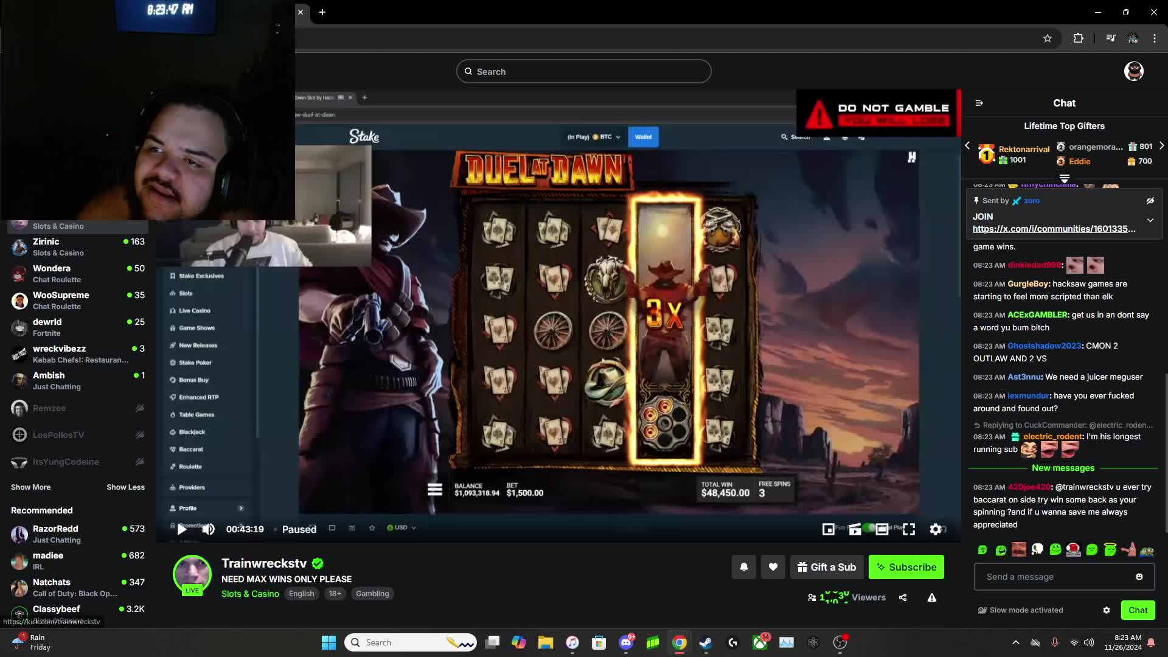
Task: Follow channel with the heart button
Action: 773,567
